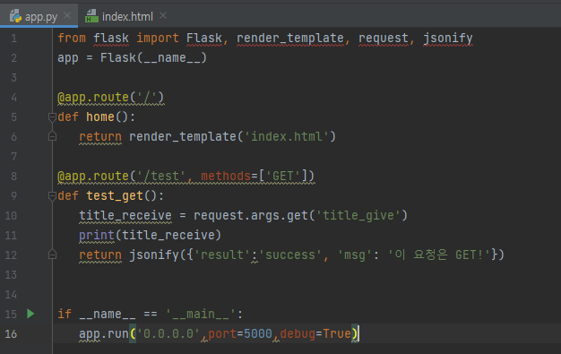The width and height of the screenshot is (561, 354).
Task: Switch to the app.py tab
Action: coord(39,16)
